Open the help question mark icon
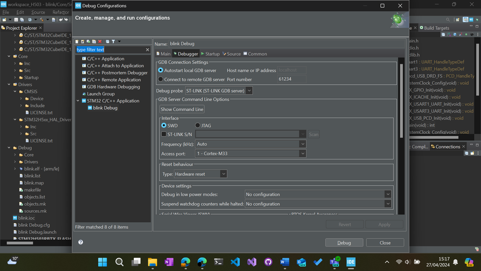 [81, 242]
